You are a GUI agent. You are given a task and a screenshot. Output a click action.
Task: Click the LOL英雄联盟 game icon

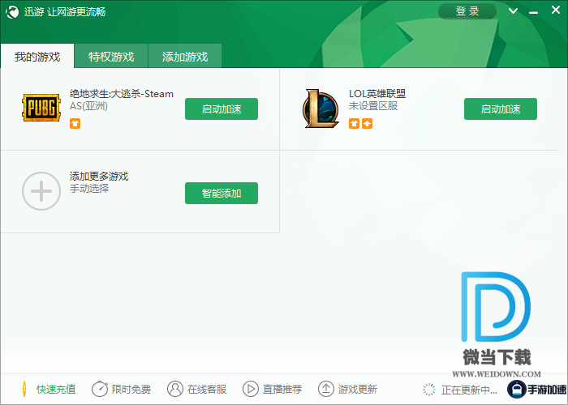click(321, 108)
